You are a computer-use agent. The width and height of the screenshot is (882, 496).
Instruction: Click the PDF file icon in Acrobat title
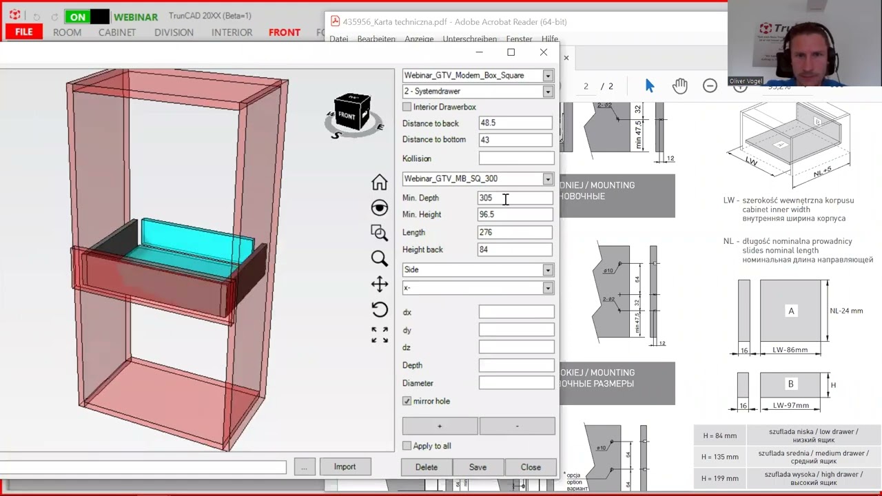pyautogui.click(x=336, y=21)
